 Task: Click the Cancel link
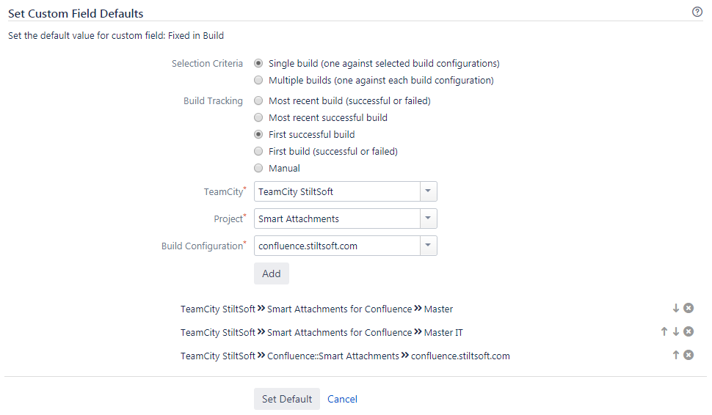coord(342,400)
